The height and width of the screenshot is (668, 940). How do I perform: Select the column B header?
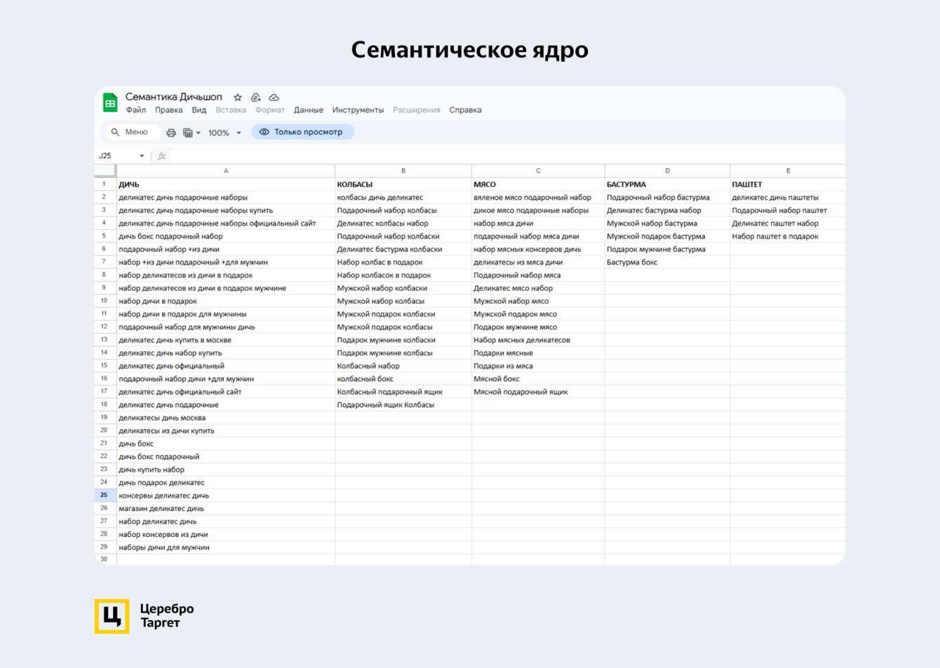(403, 170)
